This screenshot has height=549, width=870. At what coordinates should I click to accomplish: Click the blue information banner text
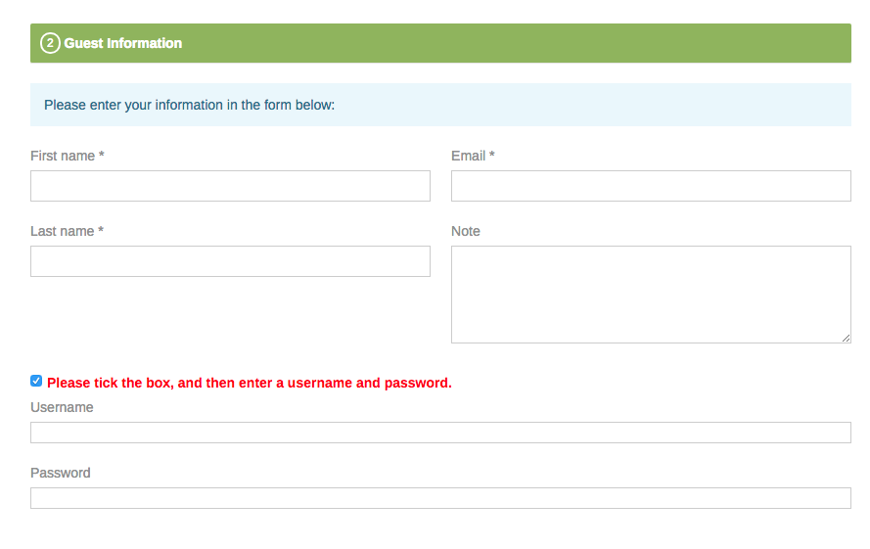tap(190, 105)
